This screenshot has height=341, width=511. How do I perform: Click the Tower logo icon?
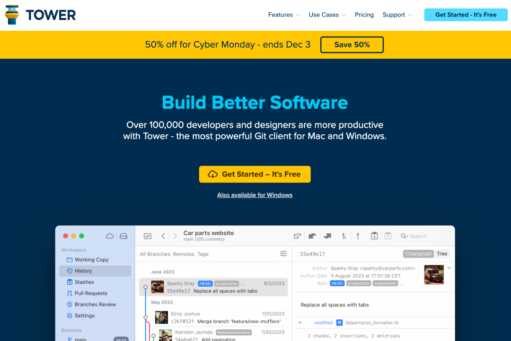click(x=12, y=15)
